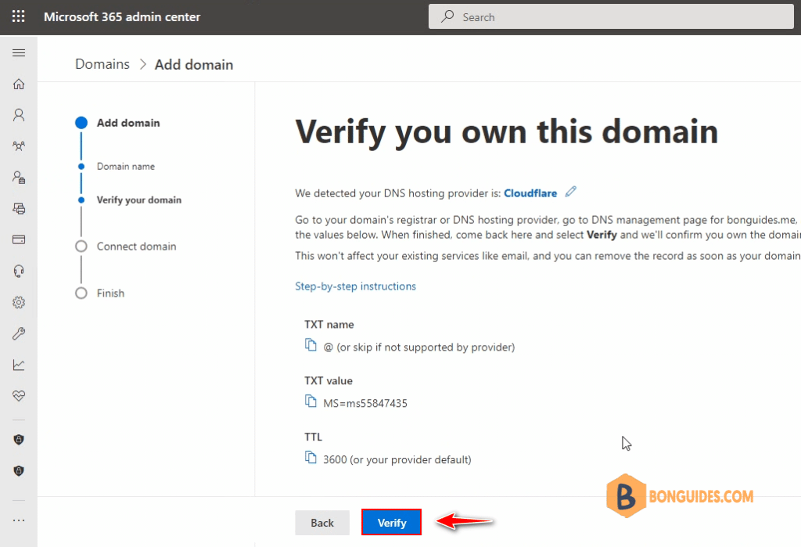The width and height of the screenshot is (801, 547).
Task: Edit DNS provider with the pencil icon
Action: pos(570,193)
